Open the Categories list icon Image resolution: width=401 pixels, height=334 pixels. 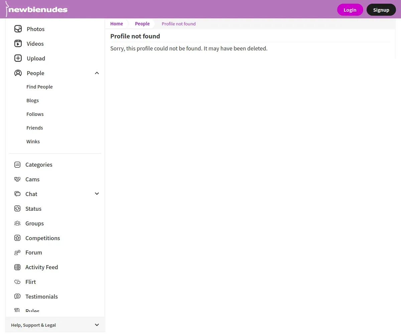pyautogui.click(x=17, y=165)
